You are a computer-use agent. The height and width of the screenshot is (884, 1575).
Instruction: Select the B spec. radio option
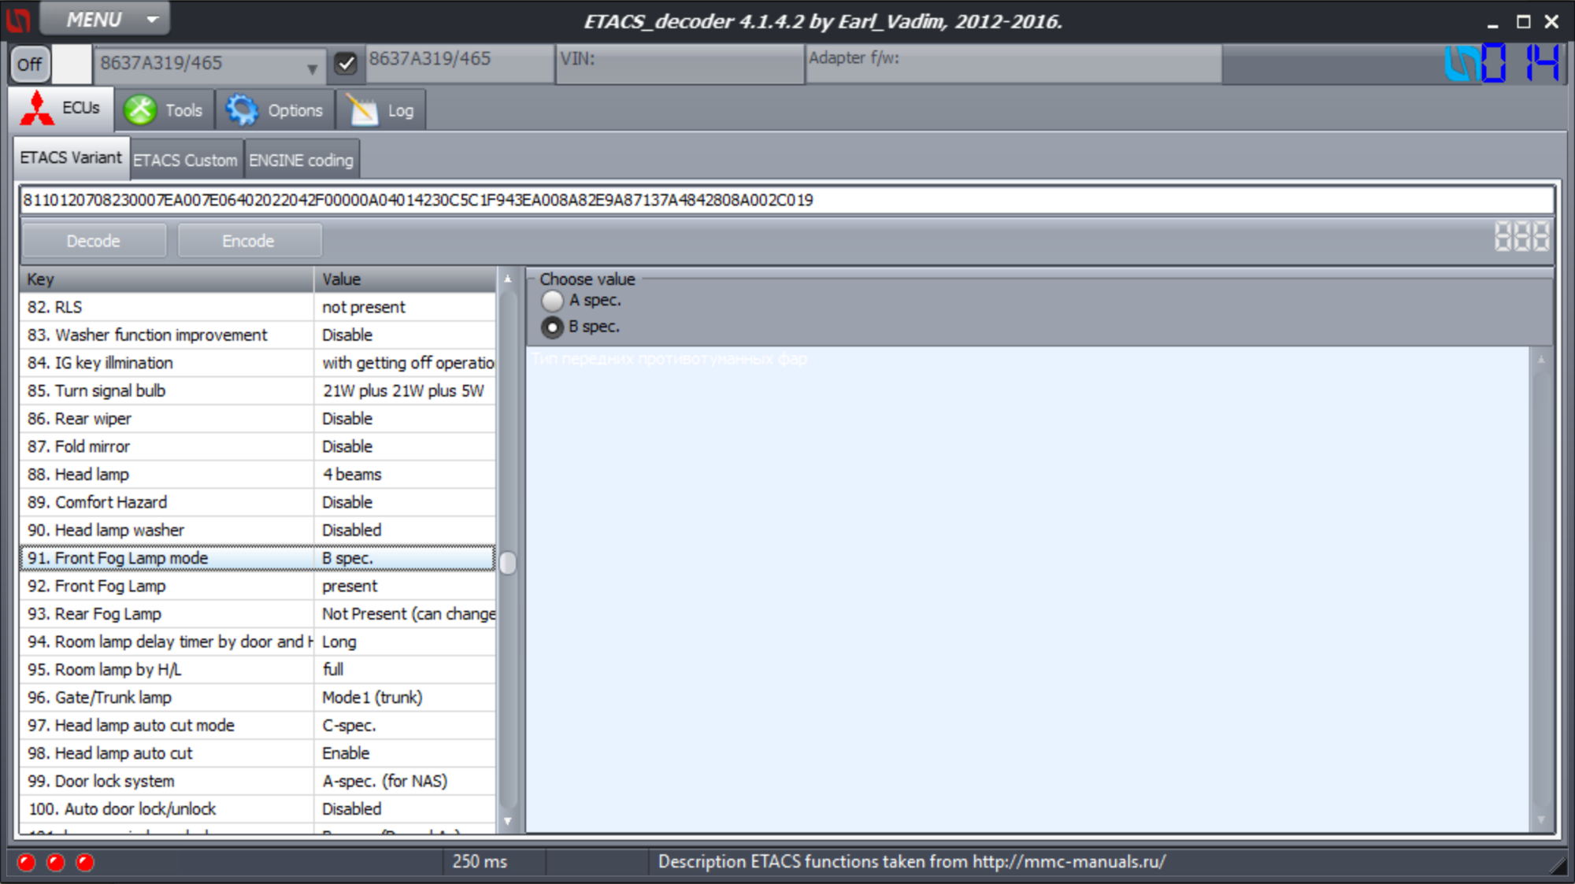click(x=552, y=327)
